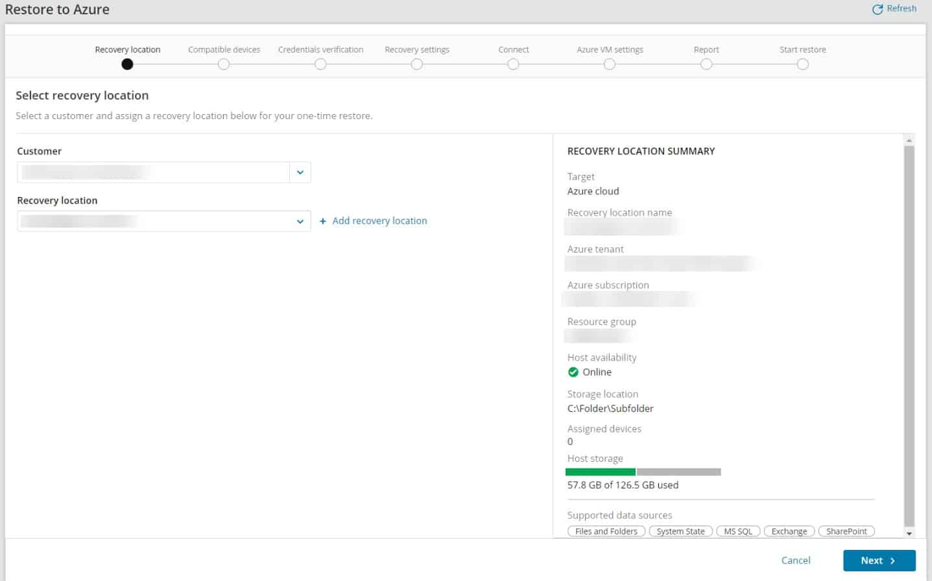The image size is (932, 581).
Task: Select the Start restore step circle
Action: coord(803,64)
